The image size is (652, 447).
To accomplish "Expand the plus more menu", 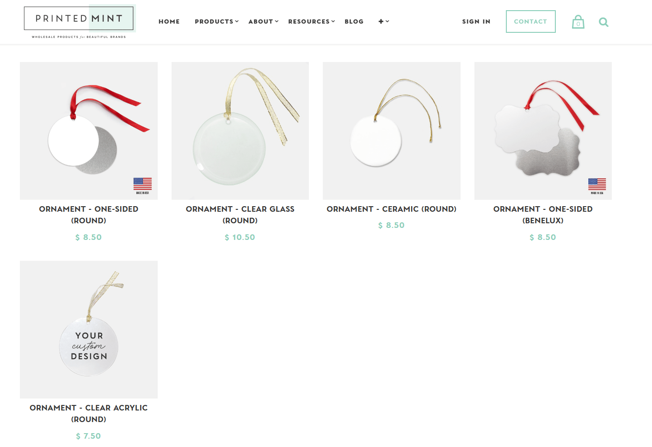I will click(384, 21).
